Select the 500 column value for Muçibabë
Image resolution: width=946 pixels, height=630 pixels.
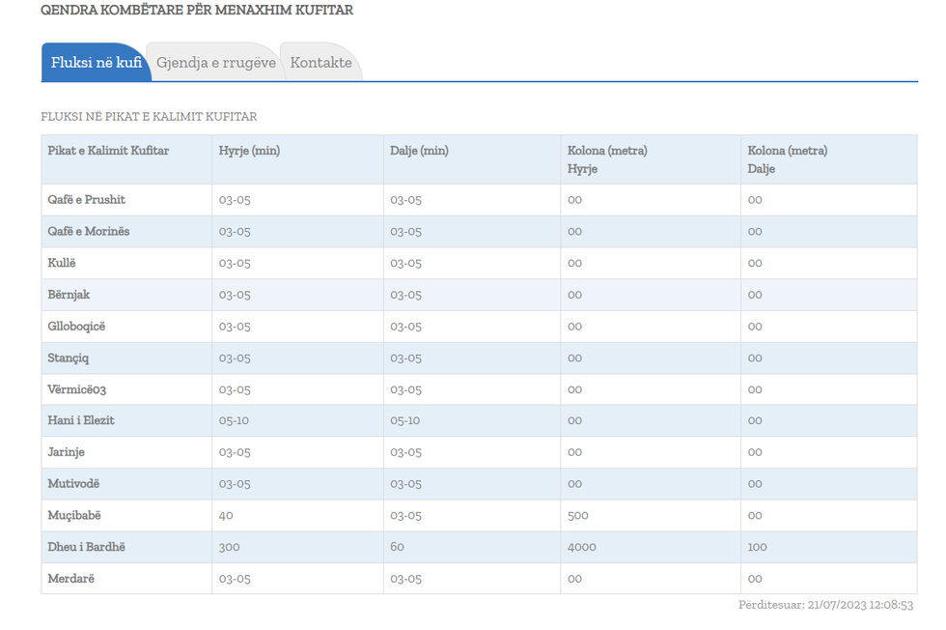[578, 515]
